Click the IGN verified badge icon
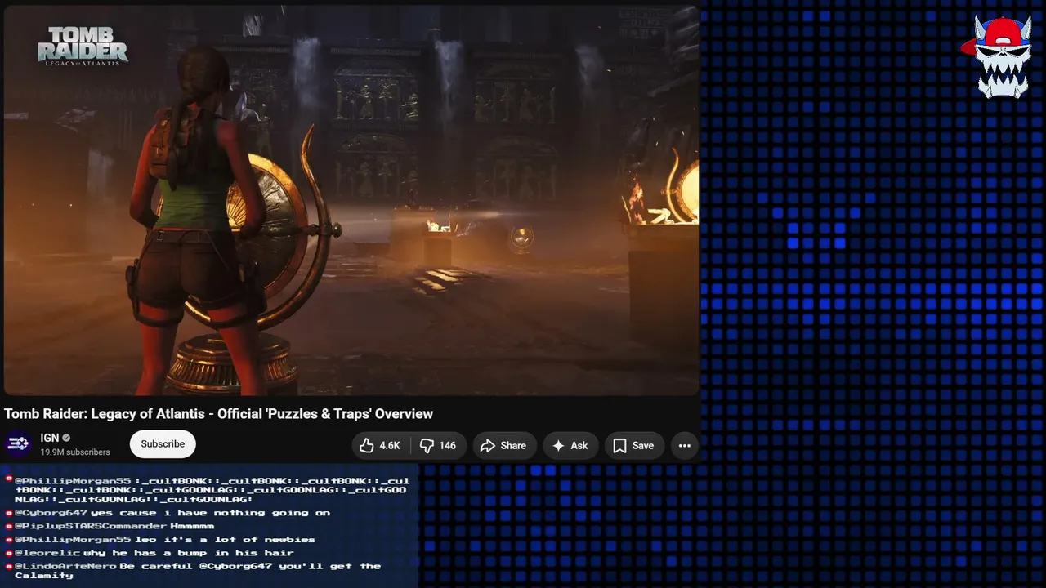The image size is (1046, 588). (x=67, y=439)
